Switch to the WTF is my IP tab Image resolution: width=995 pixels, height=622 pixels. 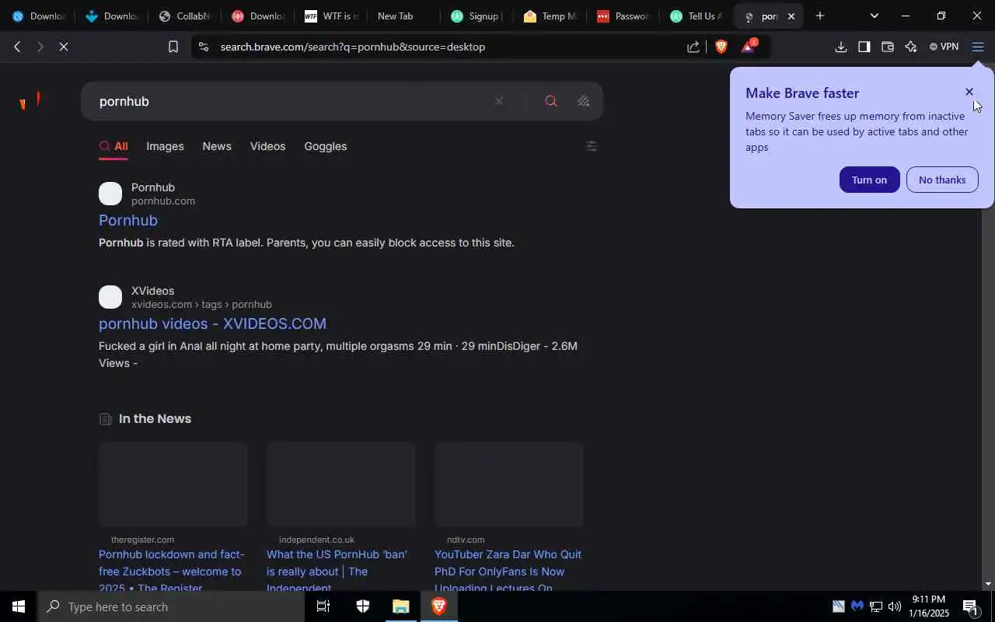pyautogui.click(x=331, y=16)
